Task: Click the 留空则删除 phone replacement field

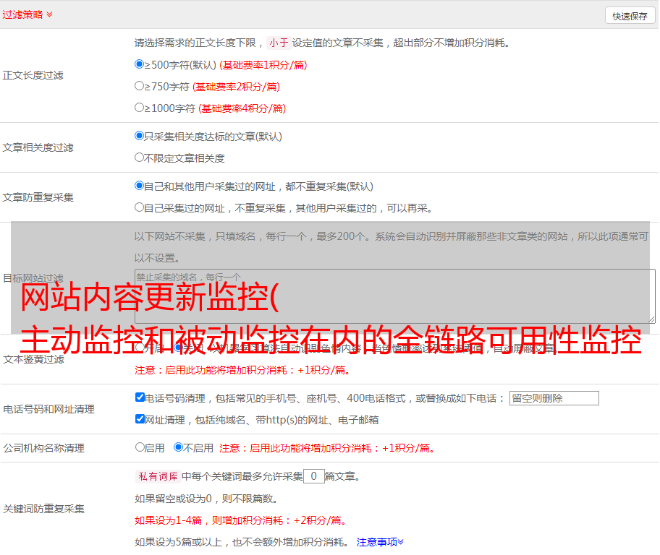Action: pos(554,398)
